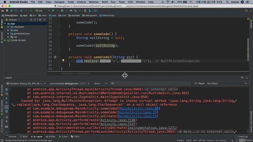Toggle the Favorites side tab
This screenshot has height=142, width=253.
2,90
